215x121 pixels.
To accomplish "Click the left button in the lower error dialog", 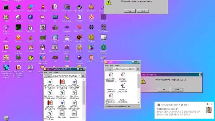I will pos(164,90).
